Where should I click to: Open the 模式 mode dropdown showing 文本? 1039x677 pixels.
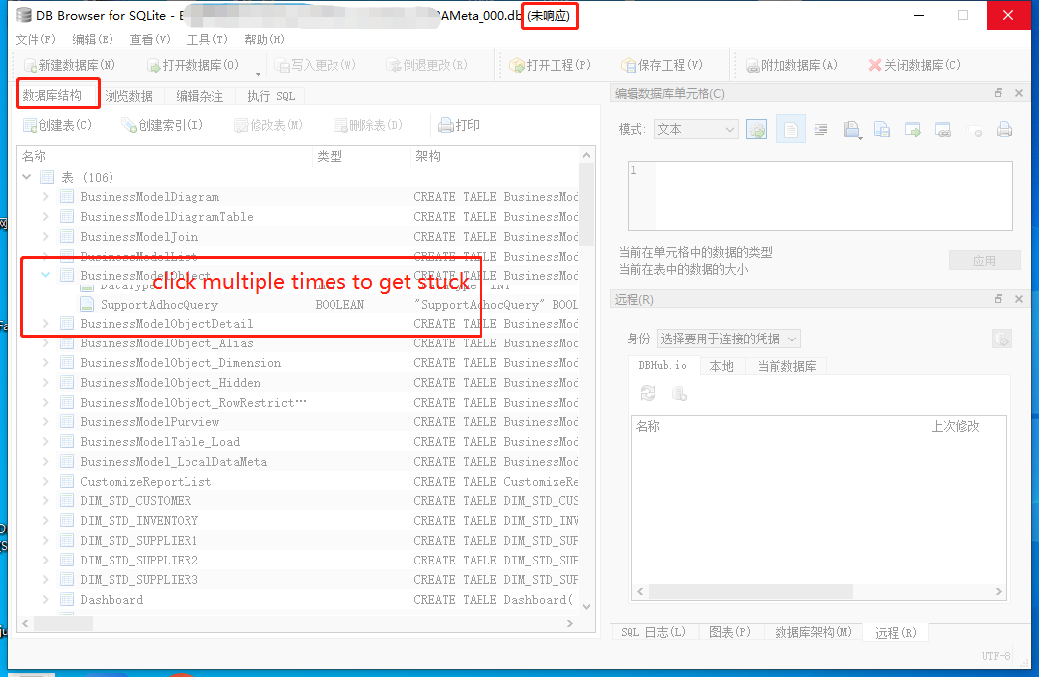tap(696, 130)
